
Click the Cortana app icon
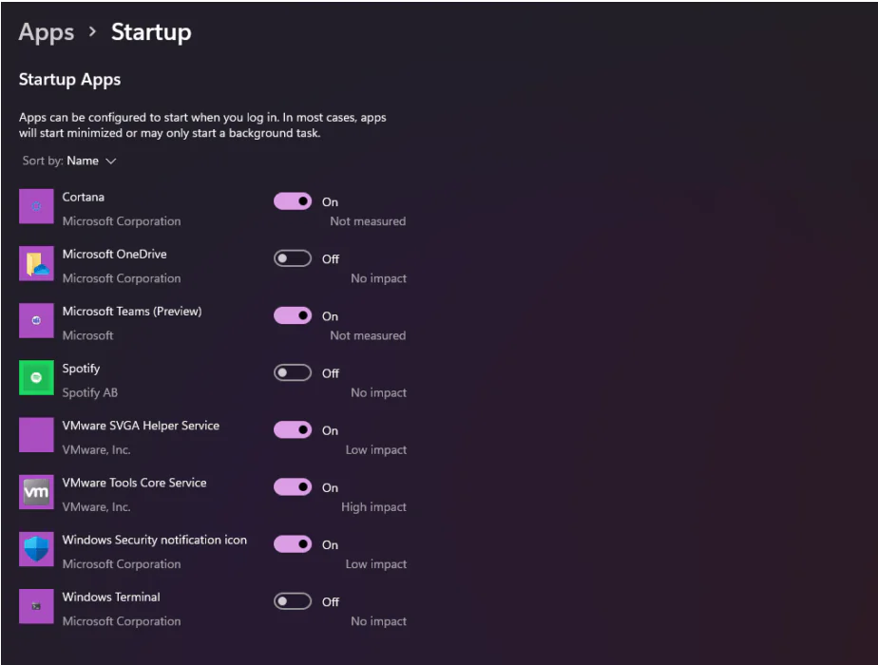coord(36,207)
